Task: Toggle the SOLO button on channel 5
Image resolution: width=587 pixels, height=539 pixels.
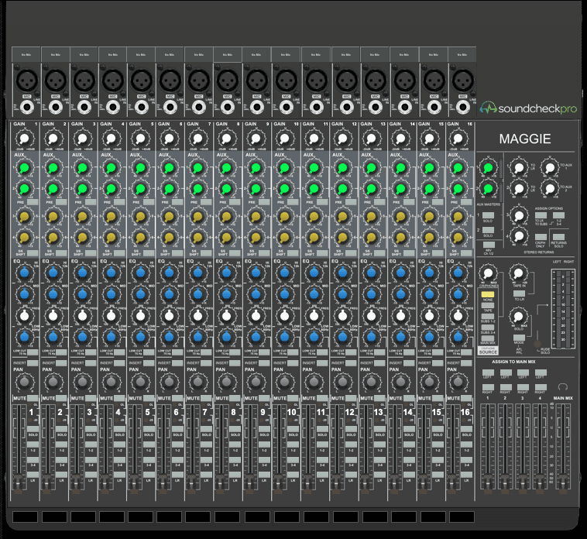Action: tap(149, 429)
